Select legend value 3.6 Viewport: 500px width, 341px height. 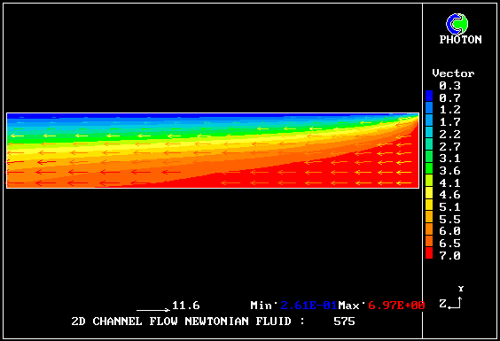point(449,171)
